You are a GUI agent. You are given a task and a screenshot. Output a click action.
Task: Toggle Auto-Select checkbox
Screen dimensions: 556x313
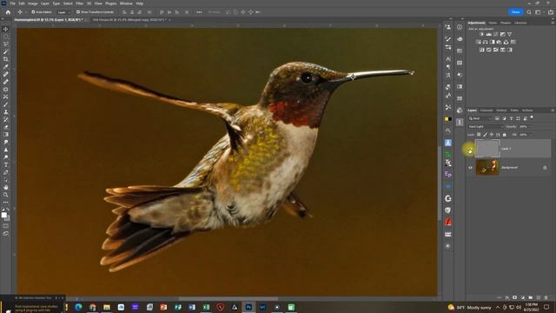tap(33, 12)
